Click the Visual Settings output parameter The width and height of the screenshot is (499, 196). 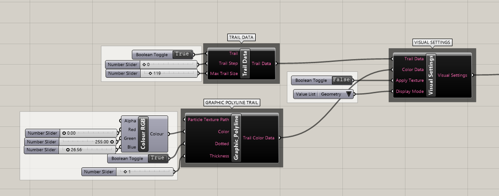(x=452, y=75)
